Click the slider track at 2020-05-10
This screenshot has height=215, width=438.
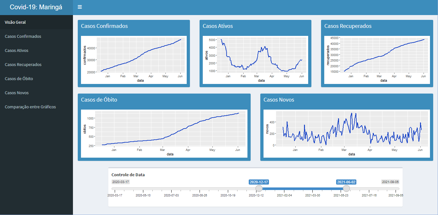[x=143, y=188]
